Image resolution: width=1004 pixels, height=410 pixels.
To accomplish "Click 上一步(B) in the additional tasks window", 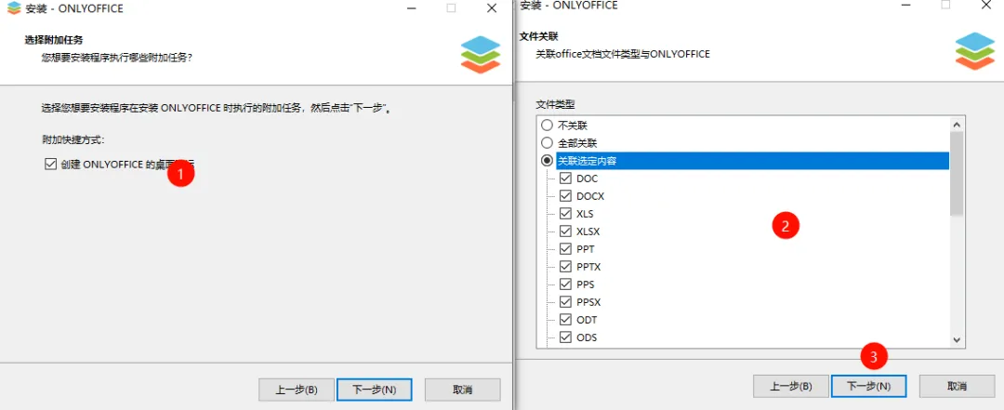I will (x=297, y=390).
